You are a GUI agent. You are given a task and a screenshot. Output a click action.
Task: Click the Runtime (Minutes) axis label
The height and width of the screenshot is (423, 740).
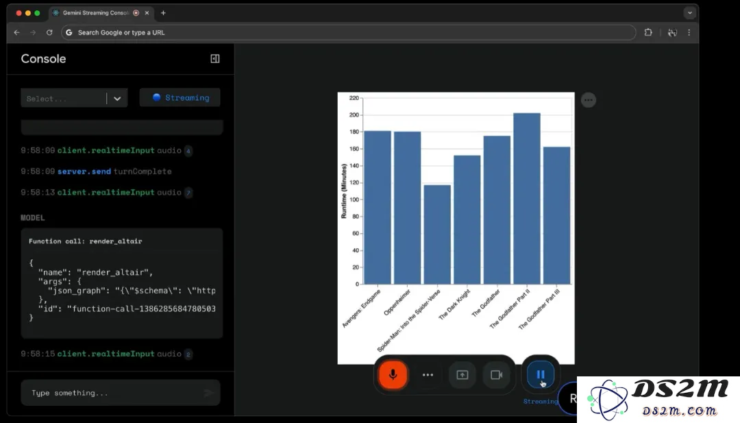click(343, 191)
